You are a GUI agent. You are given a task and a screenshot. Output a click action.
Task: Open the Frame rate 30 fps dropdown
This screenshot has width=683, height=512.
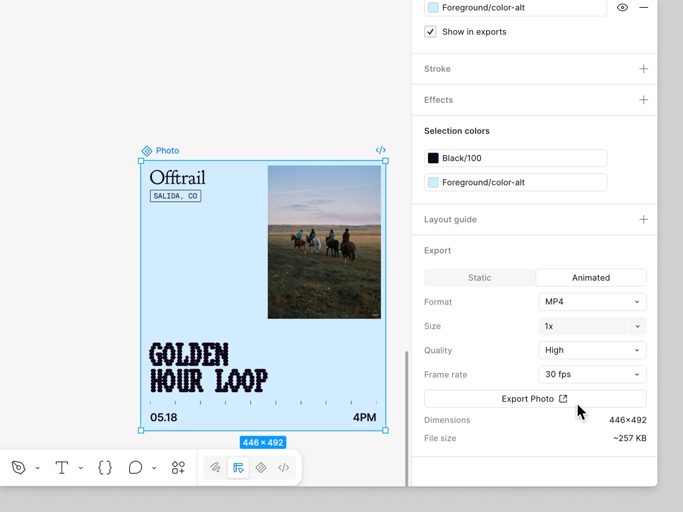point(592,374)
